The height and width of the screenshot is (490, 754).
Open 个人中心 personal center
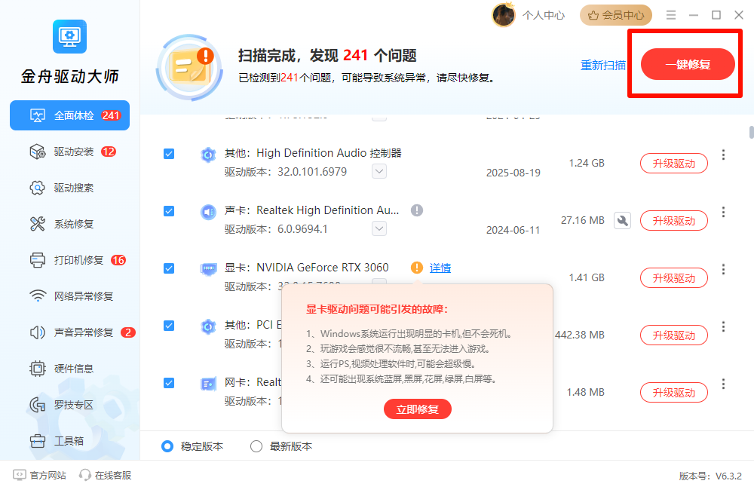click(x=544, y=15)
